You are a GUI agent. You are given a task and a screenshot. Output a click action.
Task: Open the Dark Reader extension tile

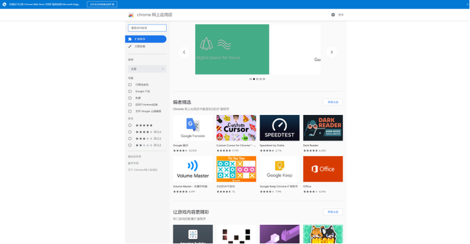(x=323, y=128)
